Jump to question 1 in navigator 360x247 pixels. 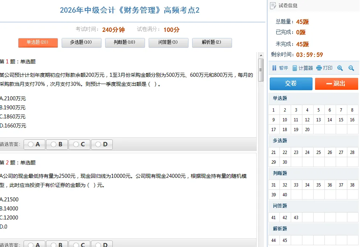point(274,110)
